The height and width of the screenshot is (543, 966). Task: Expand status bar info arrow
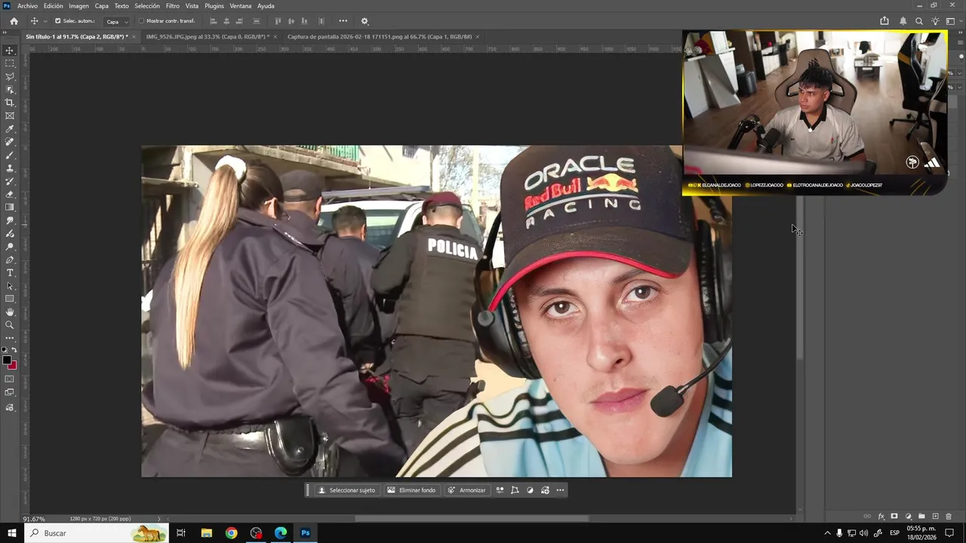[x=158, y=519]
